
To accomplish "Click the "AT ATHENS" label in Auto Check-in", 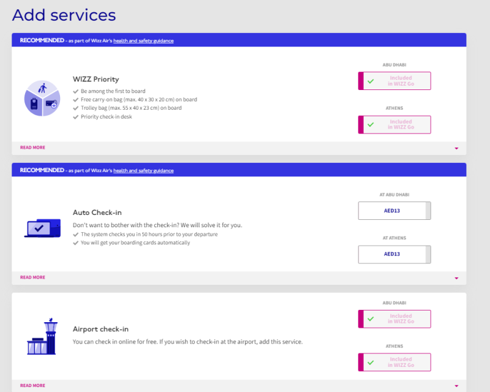I will coord(394,238).
